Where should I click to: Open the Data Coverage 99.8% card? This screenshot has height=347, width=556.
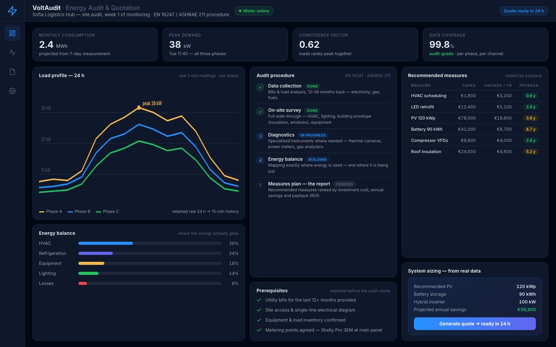click(x=485, y=44)
